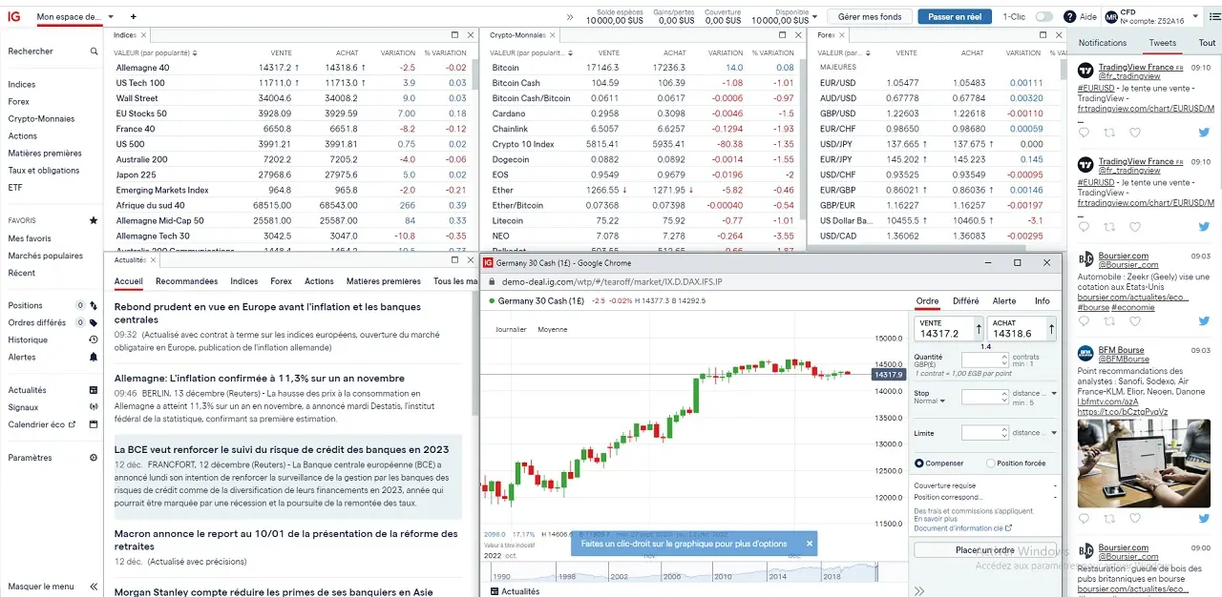
Task: Click the IG logo in top bar
Action: pos(13,16)
